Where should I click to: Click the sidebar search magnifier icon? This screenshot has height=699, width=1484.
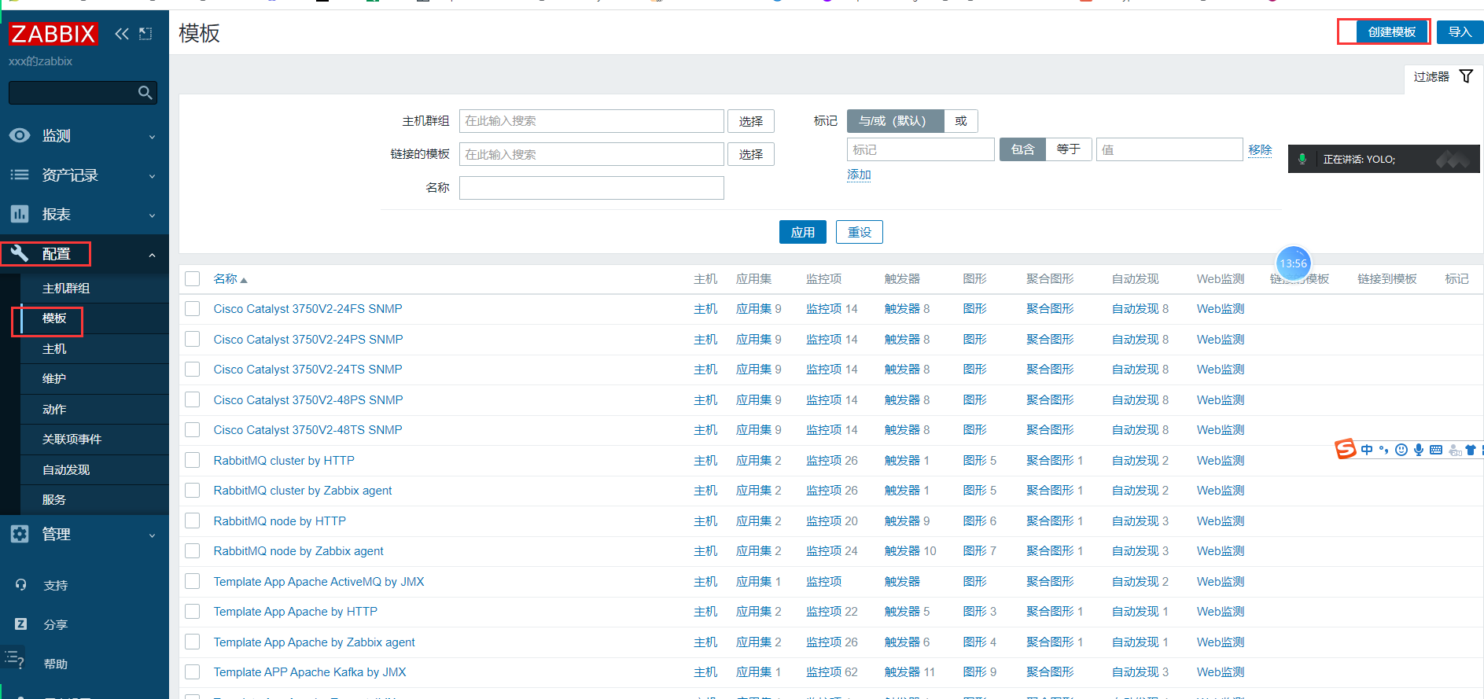[145, 93]
